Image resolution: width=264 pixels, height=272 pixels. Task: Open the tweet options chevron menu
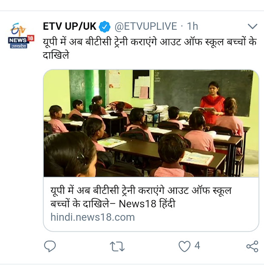click(x=253, y=26)
